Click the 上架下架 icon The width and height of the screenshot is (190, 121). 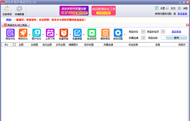pyautogui.click(x=50, y=34)
